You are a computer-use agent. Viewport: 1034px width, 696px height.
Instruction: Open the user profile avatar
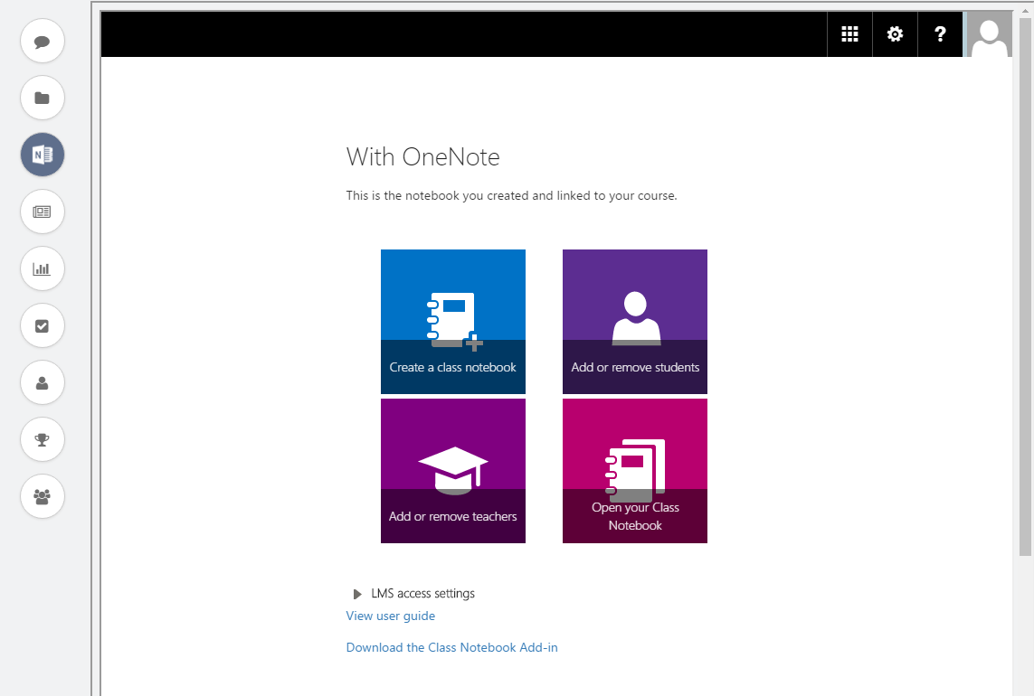pyautogui.click(x=989, y=34)
